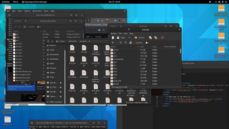Image resolution: width=229 pixels, height=129 pixels.
Task: Click Engrampa's Location path field
Action: 162,43
